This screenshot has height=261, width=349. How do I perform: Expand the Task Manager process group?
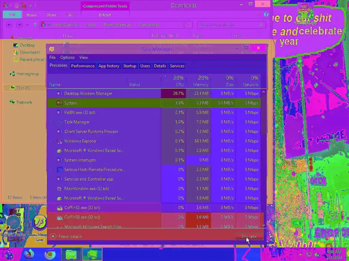point(52,122)
